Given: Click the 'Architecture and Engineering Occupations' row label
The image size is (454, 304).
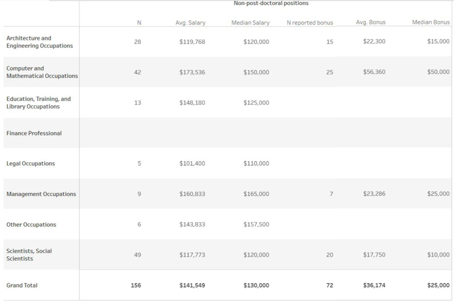Looking at the screenshot, I should [x=40, y=42].
